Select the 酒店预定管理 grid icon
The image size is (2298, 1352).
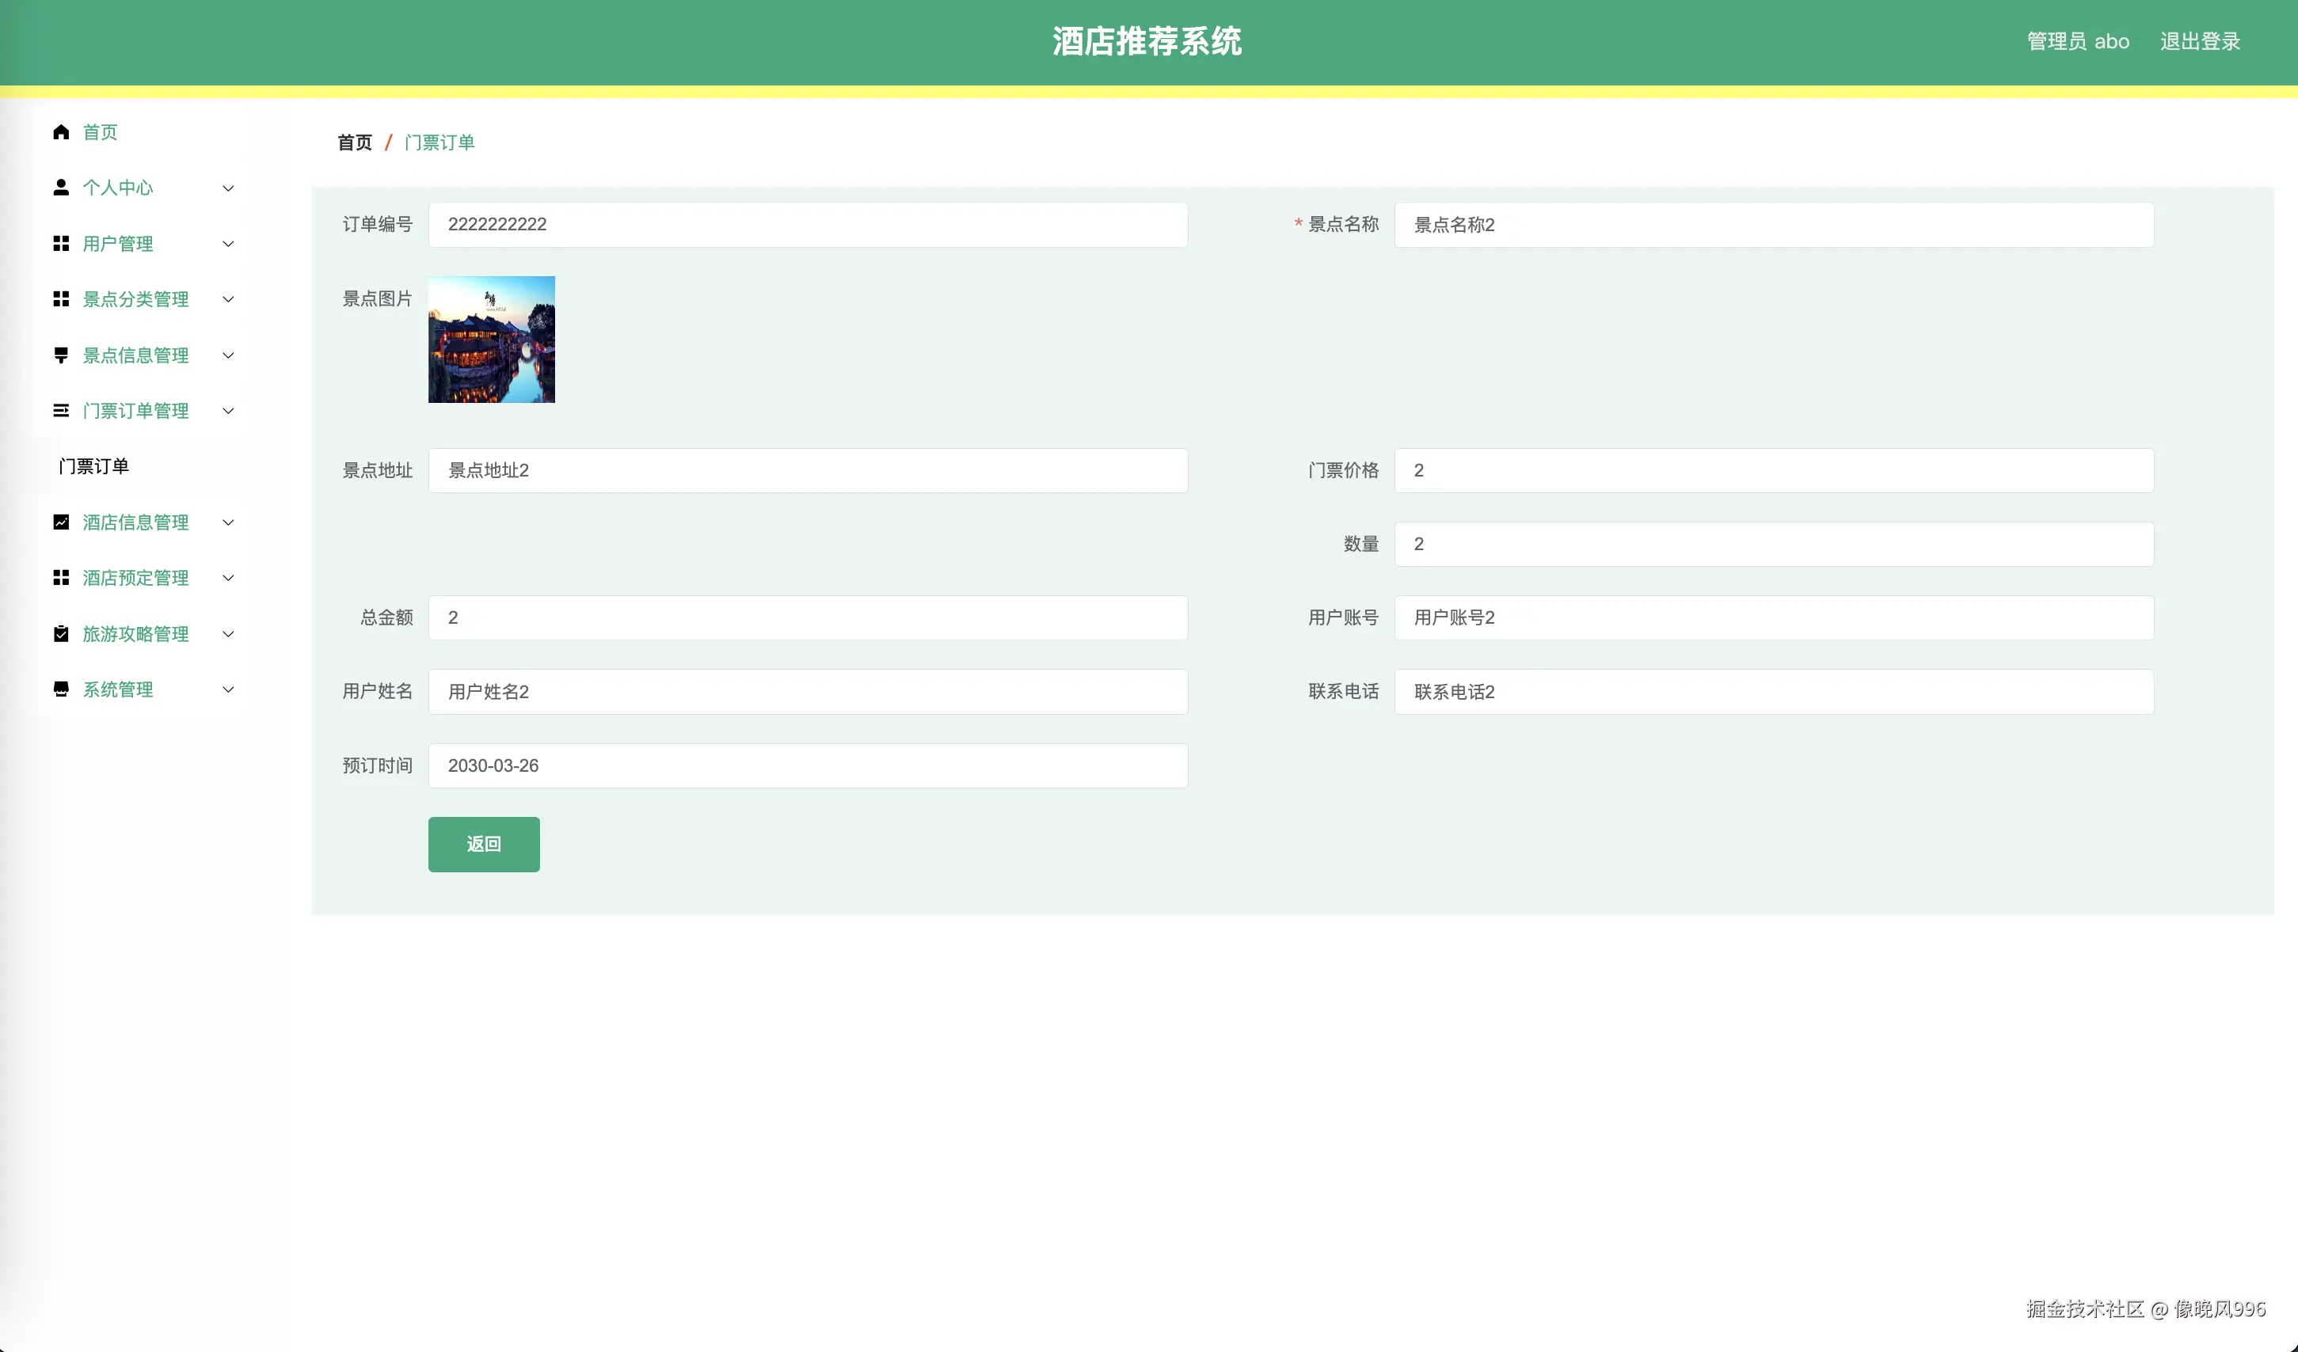click(x=61, y=578)
